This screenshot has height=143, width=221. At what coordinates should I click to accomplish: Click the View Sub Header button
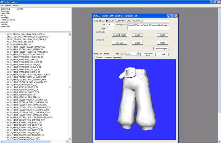pos(120,35)
